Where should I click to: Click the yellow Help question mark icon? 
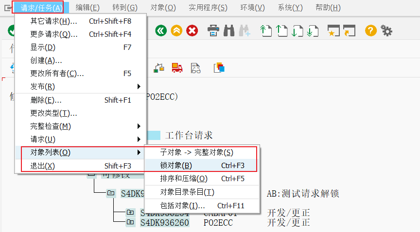pyautogui.click(x=371, y=31)
